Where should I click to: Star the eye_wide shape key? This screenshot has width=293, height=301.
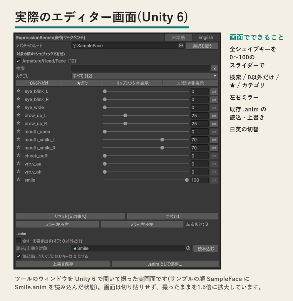(19, 107)
